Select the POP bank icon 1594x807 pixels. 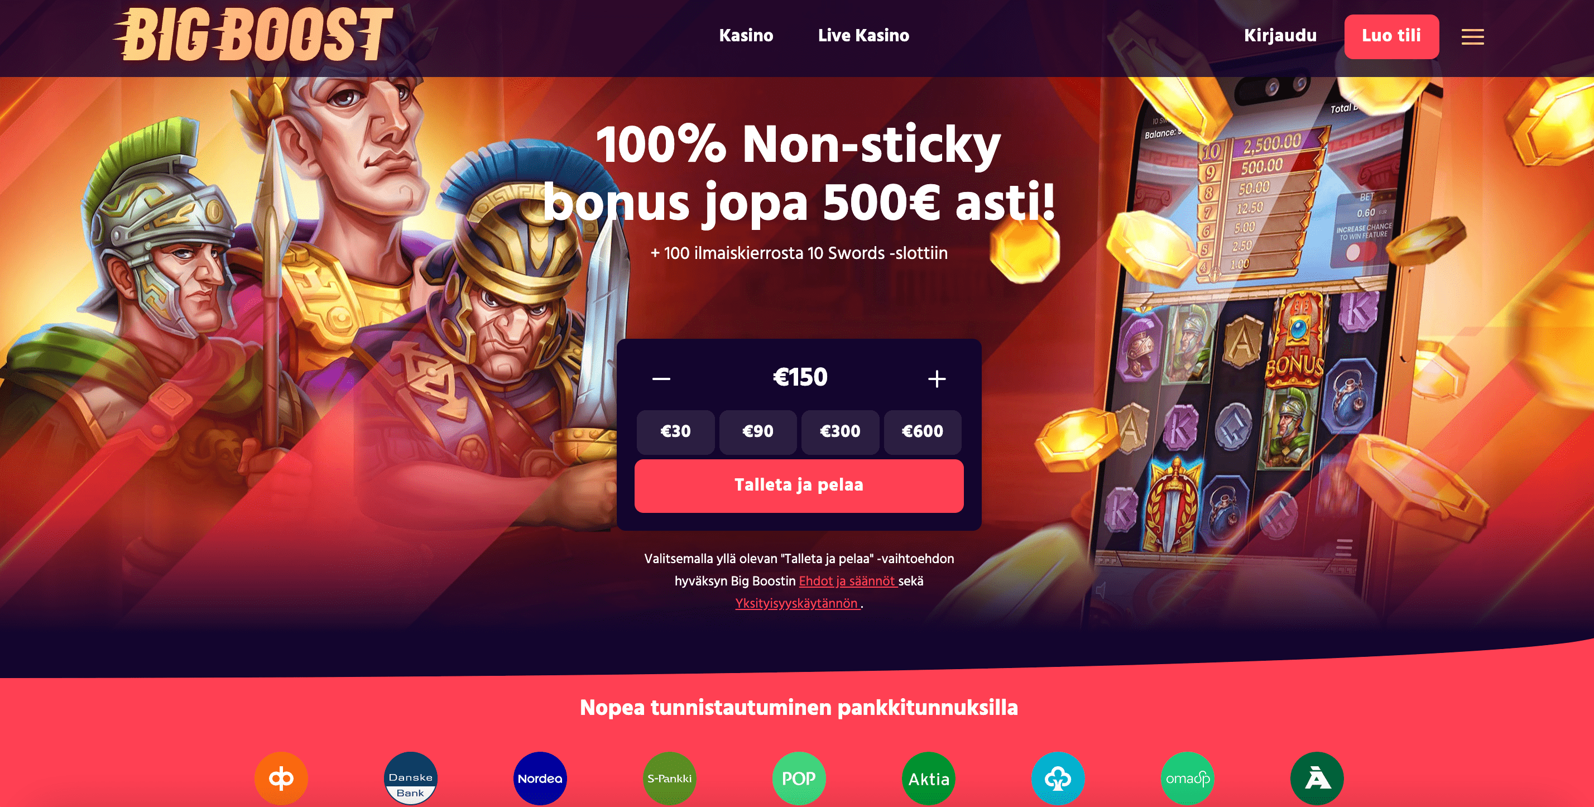[798, 778]
